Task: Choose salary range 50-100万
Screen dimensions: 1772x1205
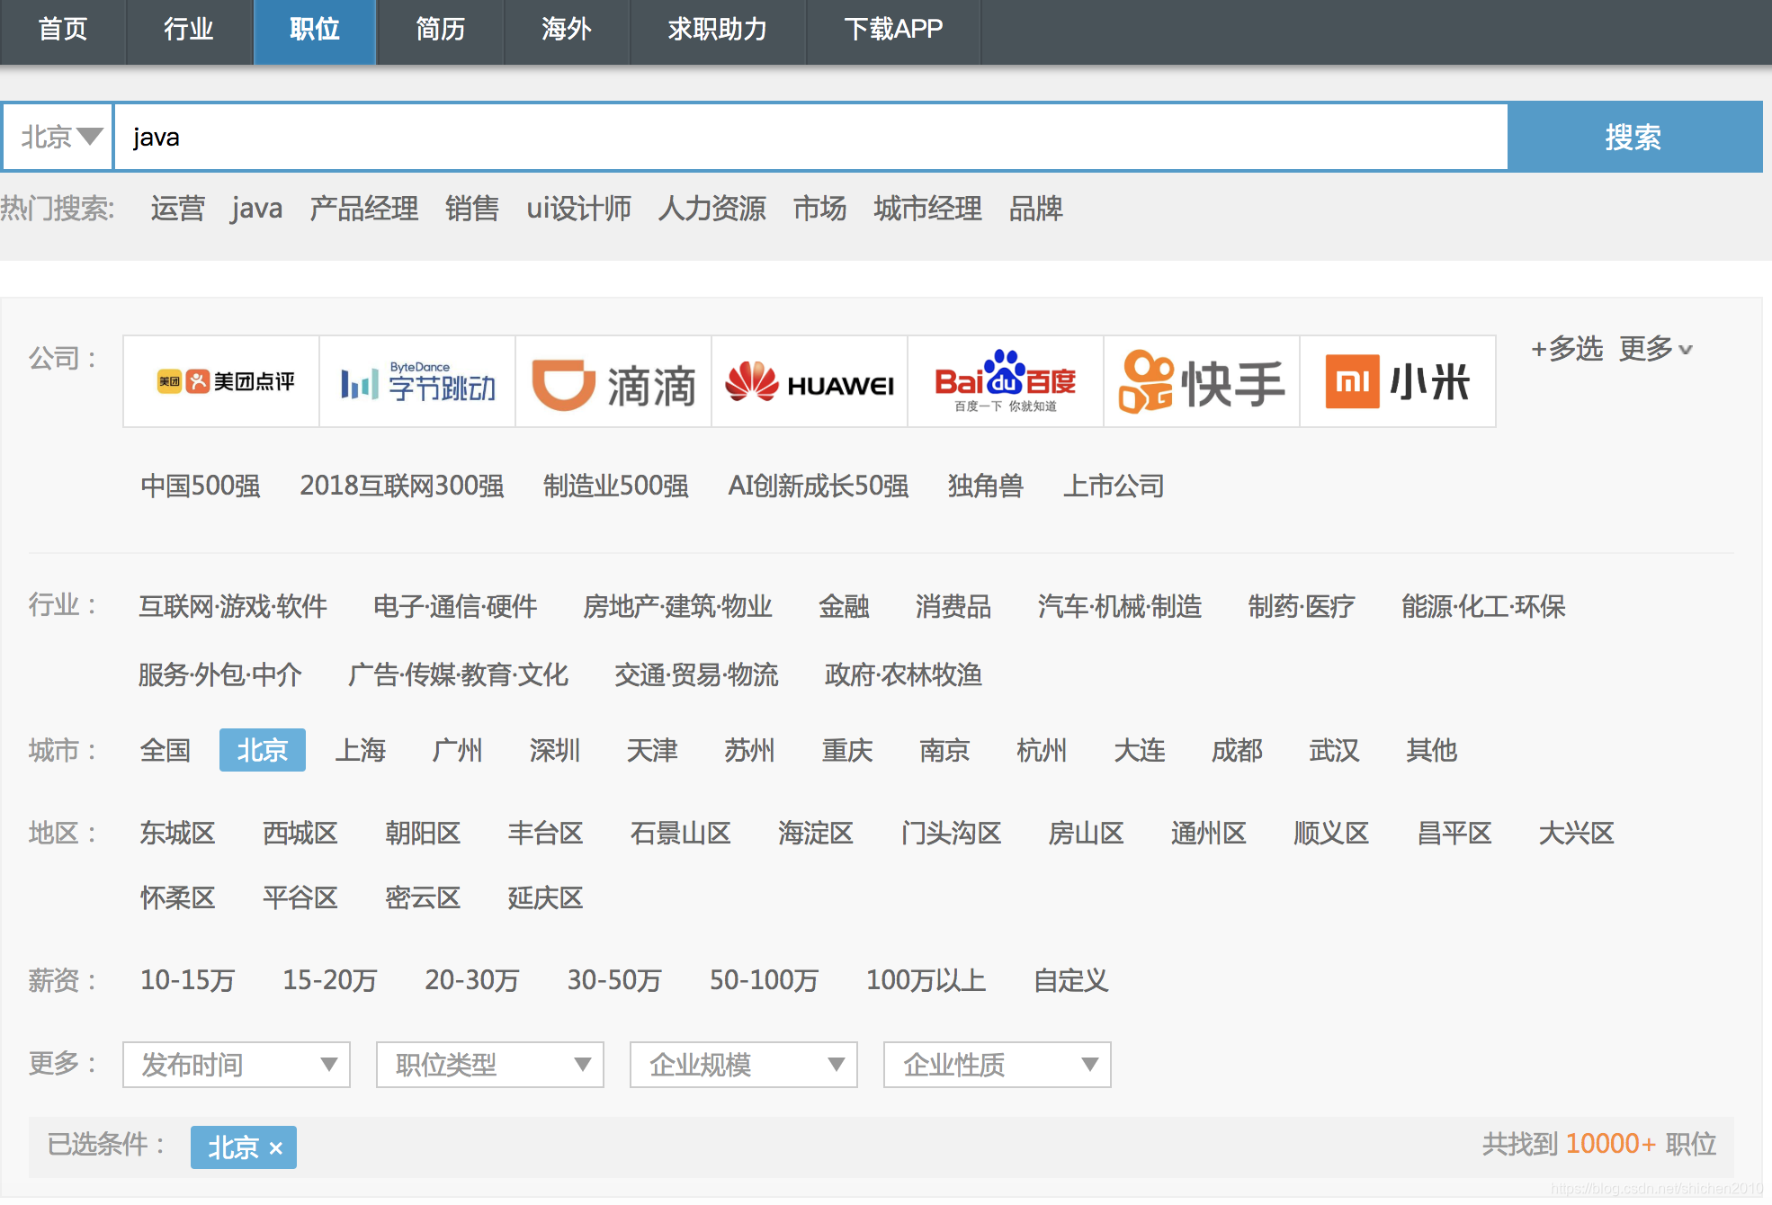Action: pos(764,979)
